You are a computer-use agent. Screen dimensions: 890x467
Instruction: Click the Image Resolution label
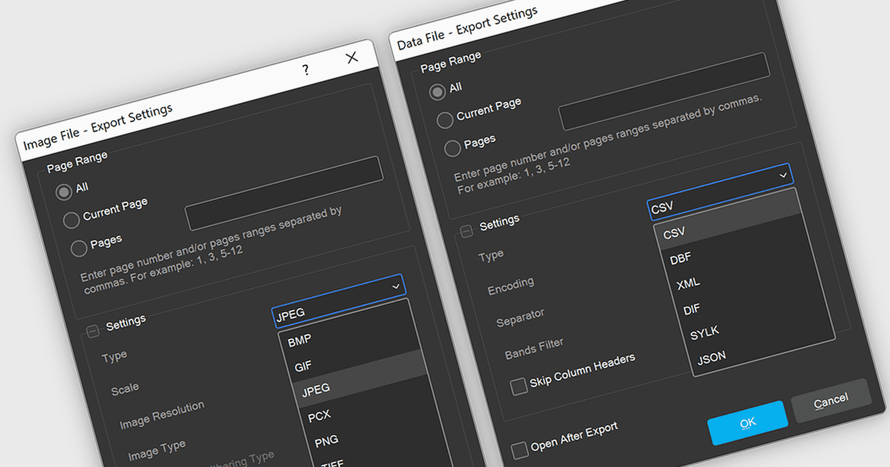pyautogui.click(x=162, y=415)
